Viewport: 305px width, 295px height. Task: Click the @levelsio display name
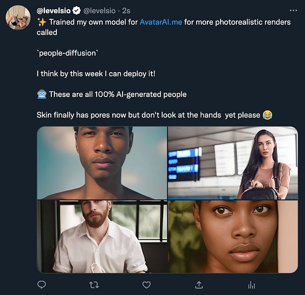click(53, 10)
